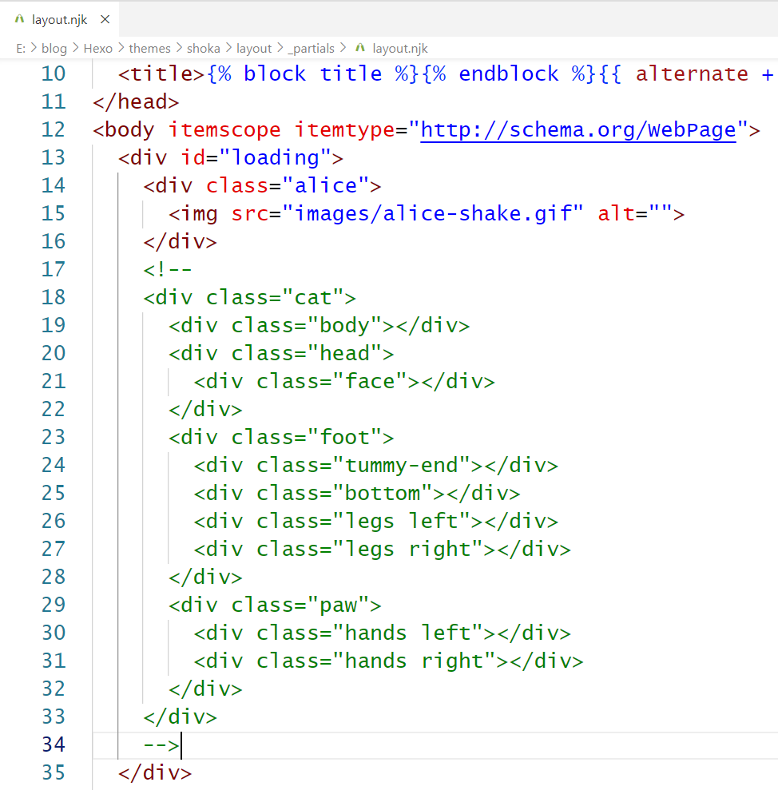Screen dimensions: 778x790
Task: Follow the http://schema.org/WebPage link
Action: click(578, 129)
